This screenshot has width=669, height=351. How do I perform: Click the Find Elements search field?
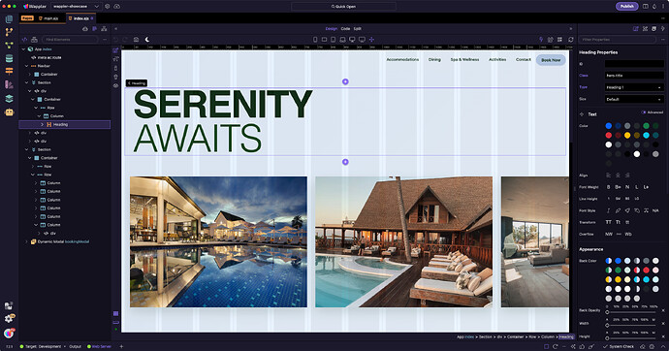pyautogui.click(x=71, y=39)
